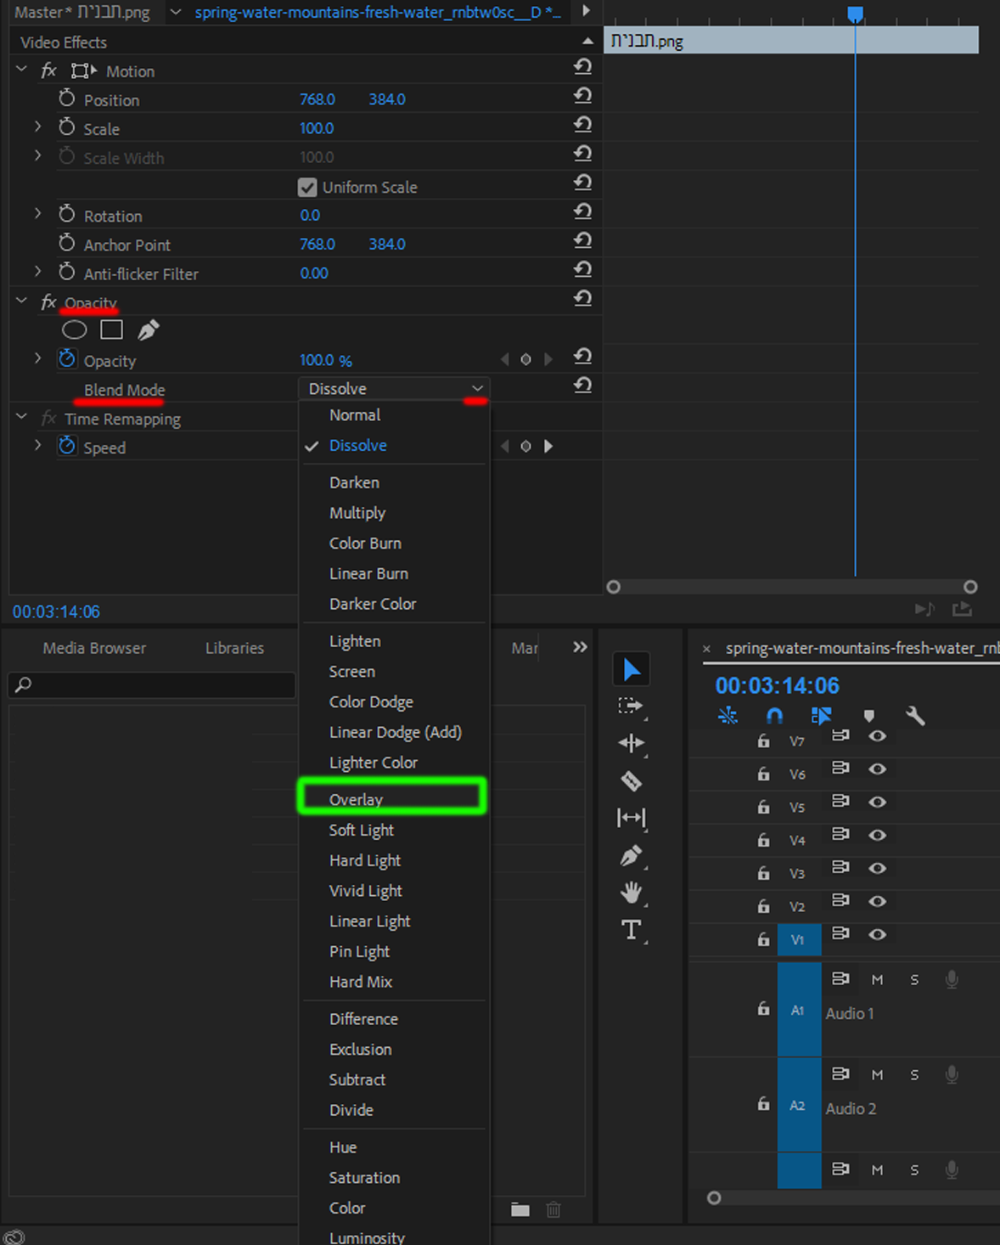Image resolution: width=1000 pixels, height=1245 pixels.
Task: Create 4-point polygon mask under Opacity
Action: [111, 330]
